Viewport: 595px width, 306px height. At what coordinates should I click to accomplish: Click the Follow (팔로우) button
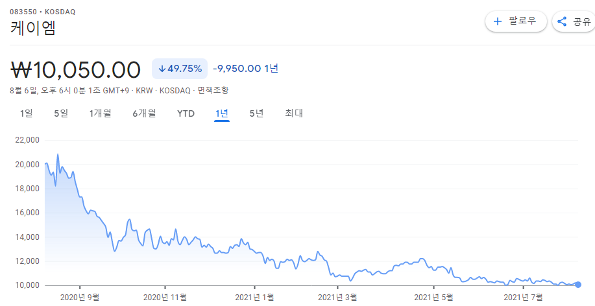(516, 21)
